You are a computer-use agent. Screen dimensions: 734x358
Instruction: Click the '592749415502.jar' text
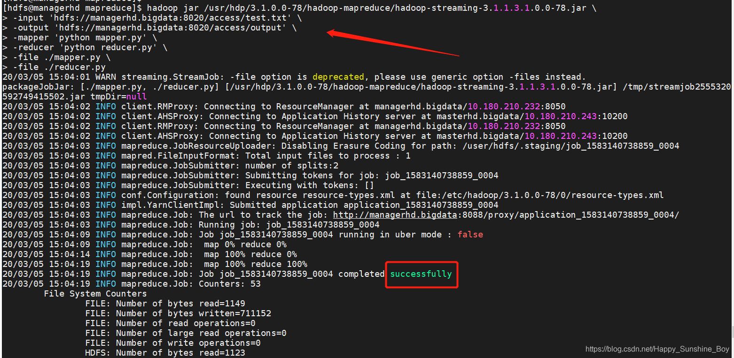click(44, 97)
